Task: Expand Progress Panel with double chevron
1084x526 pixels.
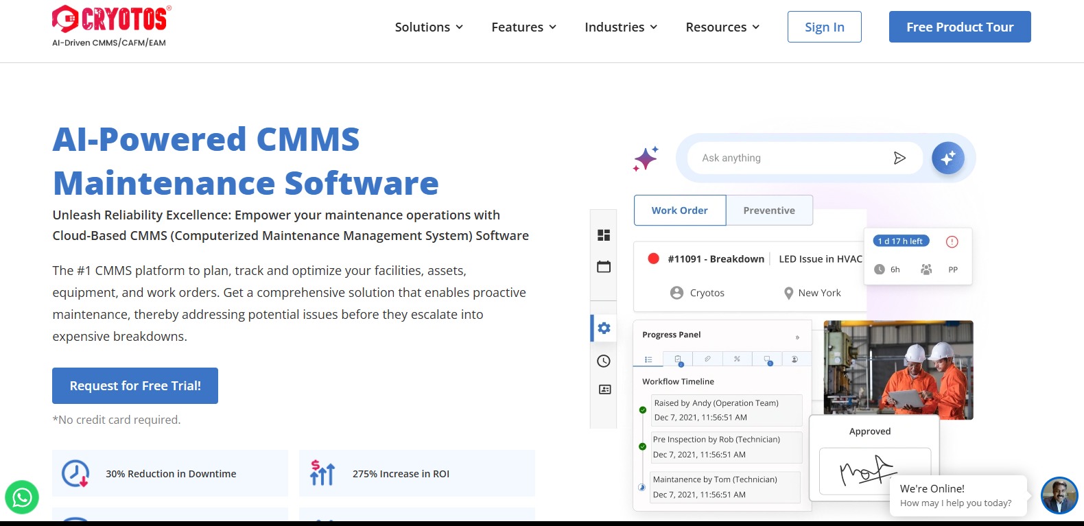Action: pyautogui.click(x=797, y=337)
